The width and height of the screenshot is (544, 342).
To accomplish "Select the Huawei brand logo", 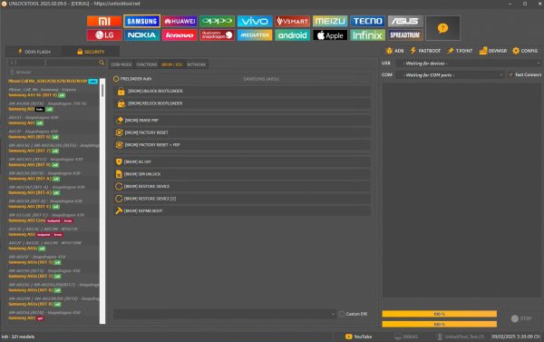I will (x=180, y=21).
